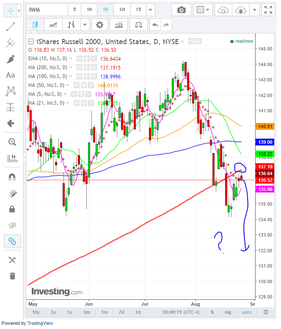Open the EMA (10) indicator dropdown
Image resolution: width=281 pixels, height=329 pixels.
pyautogui.click(x=71, y=59)
